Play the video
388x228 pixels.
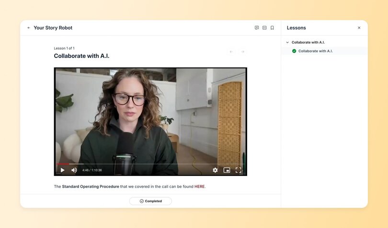point(63,170)
